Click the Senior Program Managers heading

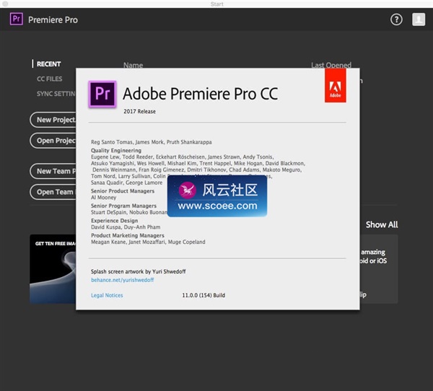(123, 206)
